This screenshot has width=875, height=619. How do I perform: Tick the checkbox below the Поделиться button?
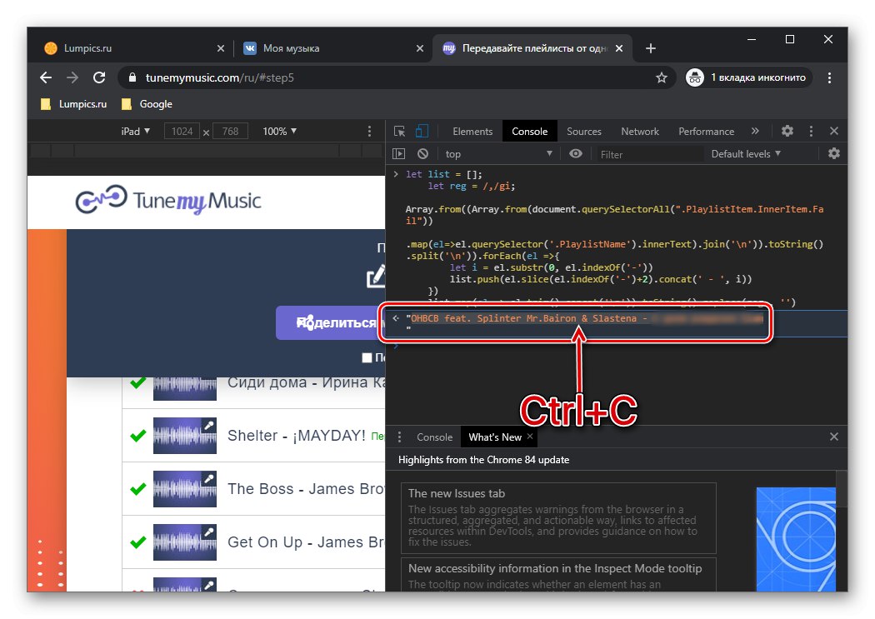tap(367, 357)
